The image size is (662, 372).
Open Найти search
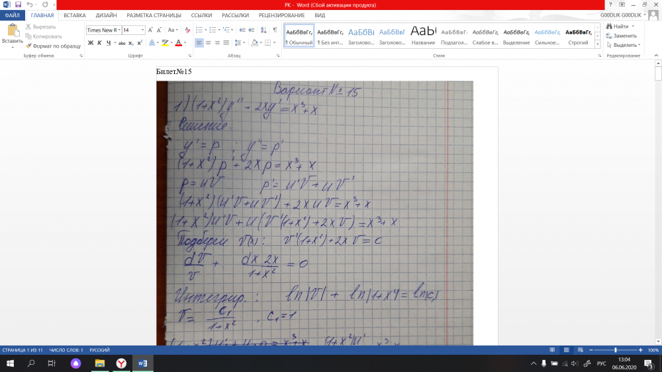(x=621, y=26)
